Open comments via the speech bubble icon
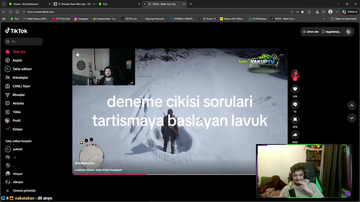360x202 pixels. [295, 104]
